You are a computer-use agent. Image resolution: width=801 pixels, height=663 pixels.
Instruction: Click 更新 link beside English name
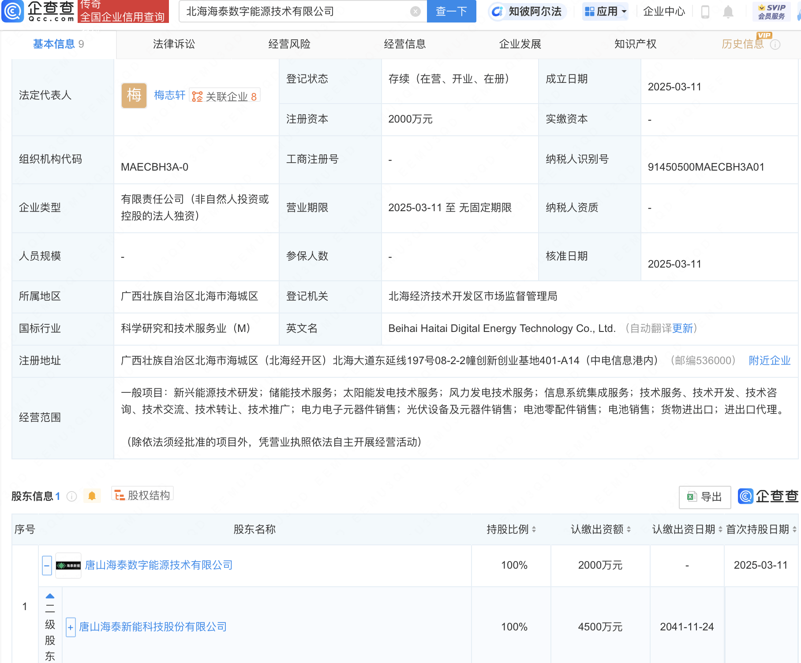click(x=682, y=328)
